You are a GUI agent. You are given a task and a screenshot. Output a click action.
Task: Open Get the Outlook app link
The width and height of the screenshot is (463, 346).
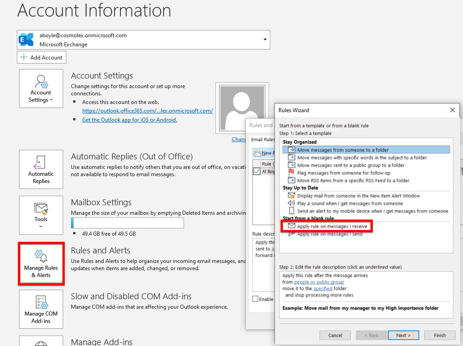(129, 120)
